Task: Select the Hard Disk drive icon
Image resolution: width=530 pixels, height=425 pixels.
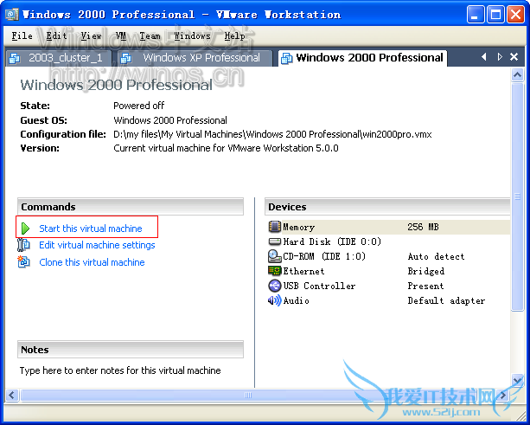Action: click(x=274, y=241)
